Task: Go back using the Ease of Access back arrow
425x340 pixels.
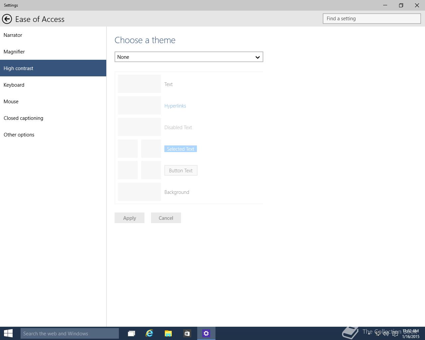Action: 7,19
